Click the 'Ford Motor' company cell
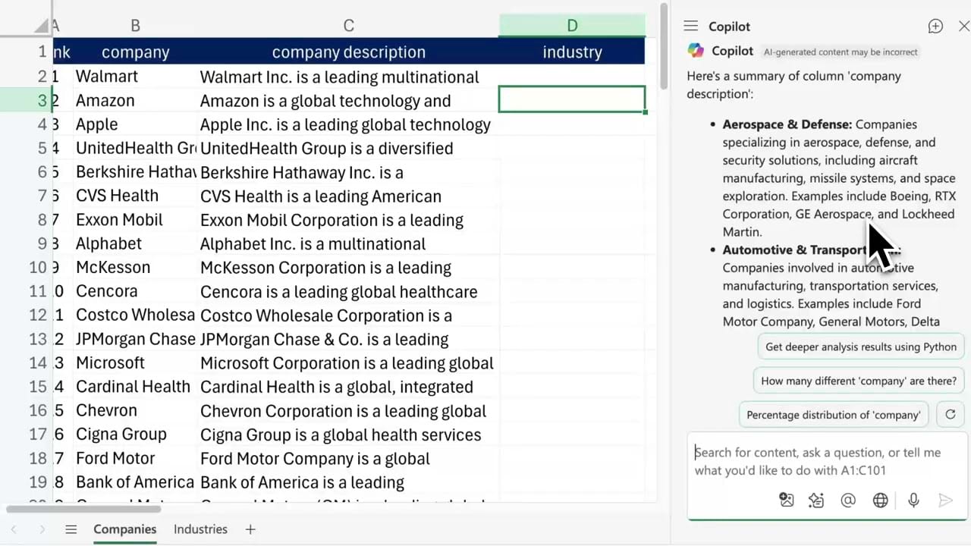 coord(135,458)
